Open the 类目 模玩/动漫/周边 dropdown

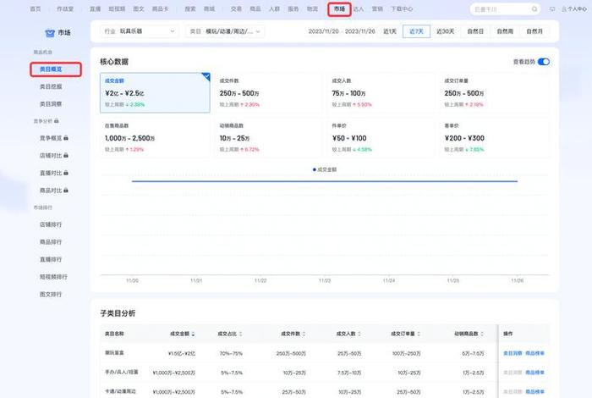[x=225, y=31]
